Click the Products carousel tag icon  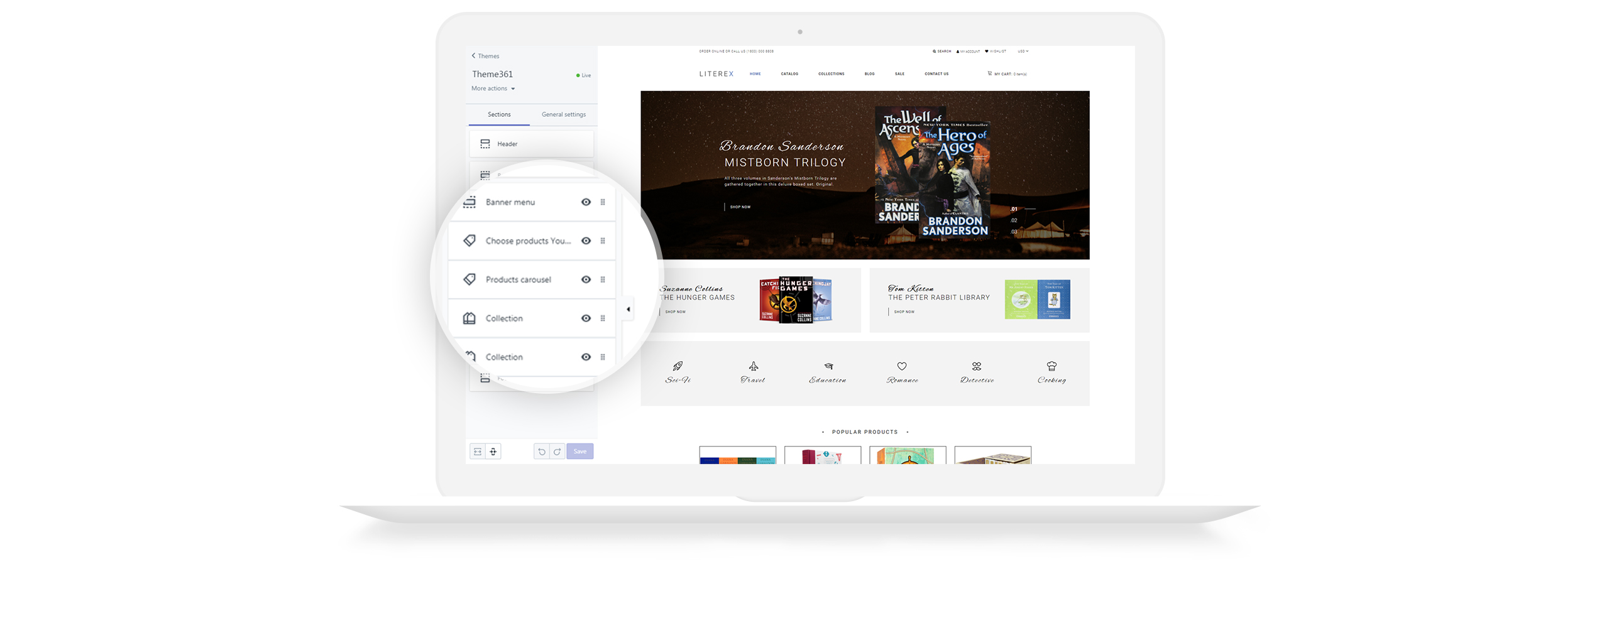[470, 279]
